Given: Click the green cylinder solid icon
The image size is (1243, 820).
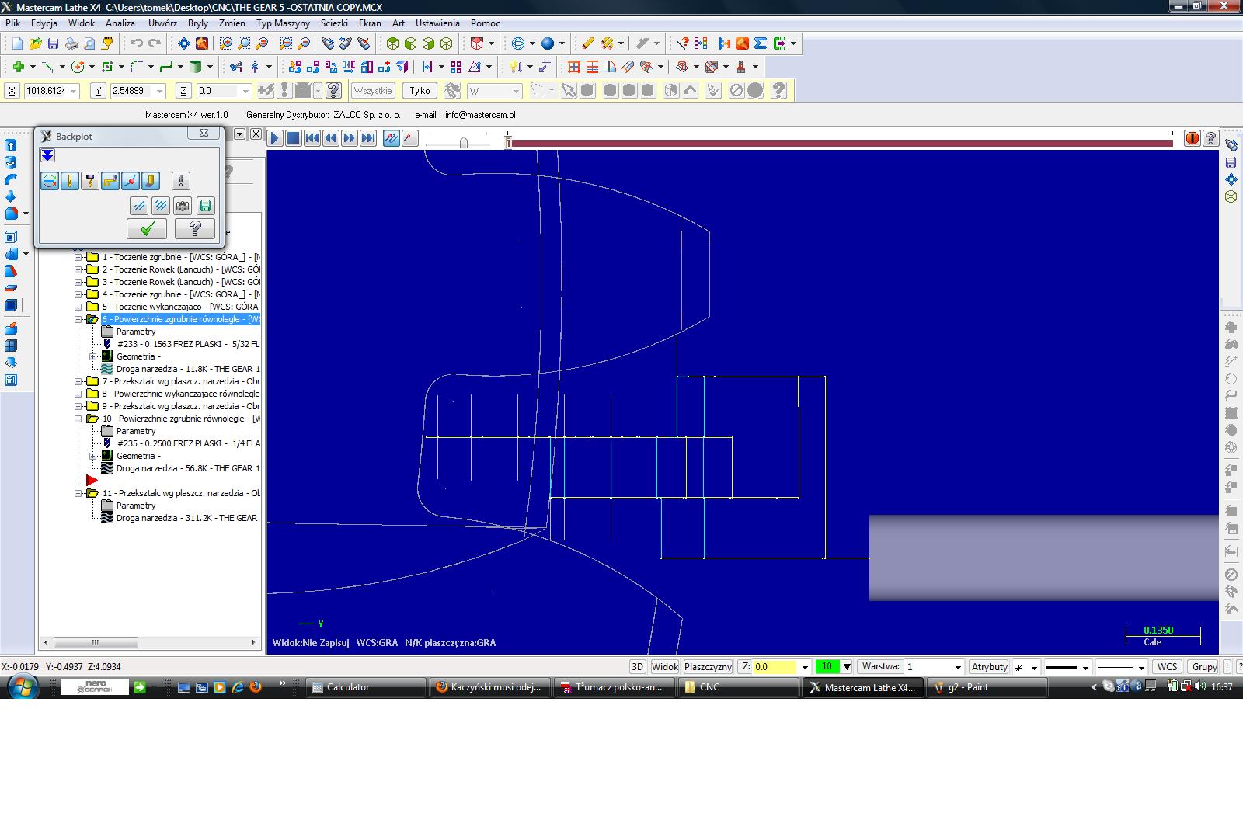Looking at the screenshot, I should click(196, 67).
